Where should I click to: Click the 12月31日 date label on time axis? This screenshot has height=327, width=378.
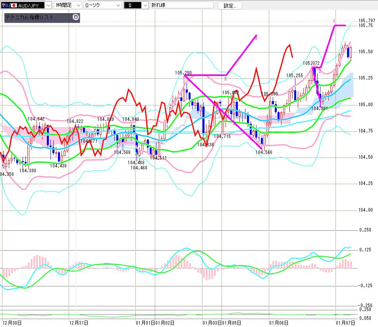(x=79, y=322)
